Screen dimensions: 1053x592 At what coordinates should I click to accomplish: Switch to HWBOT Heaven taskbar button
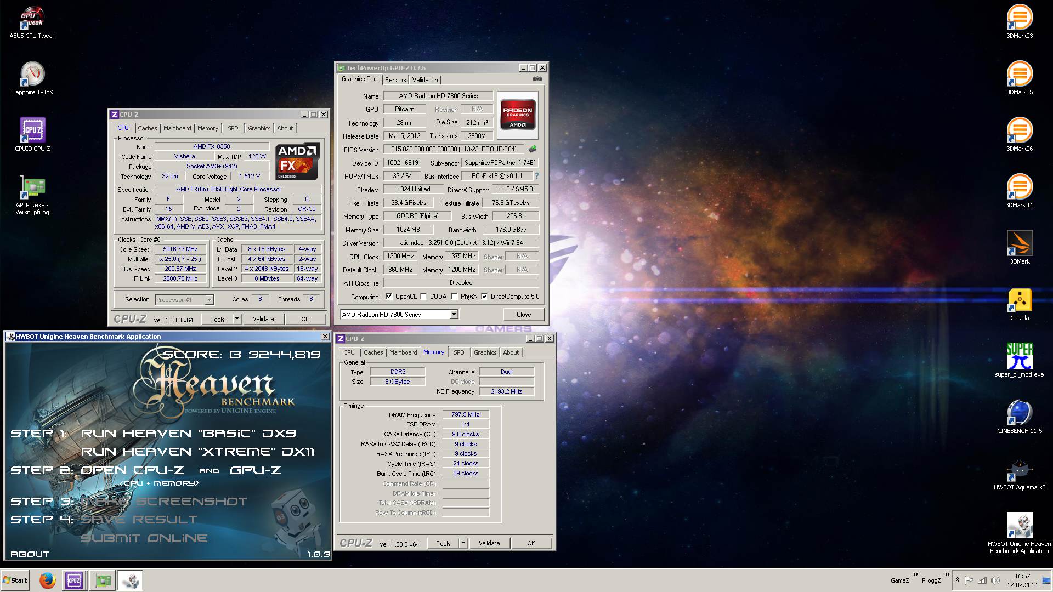coord(131,580)
